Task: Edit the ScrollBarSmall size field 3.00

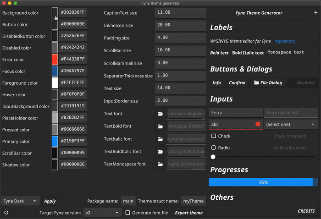Action: click(x=181, y=63)
